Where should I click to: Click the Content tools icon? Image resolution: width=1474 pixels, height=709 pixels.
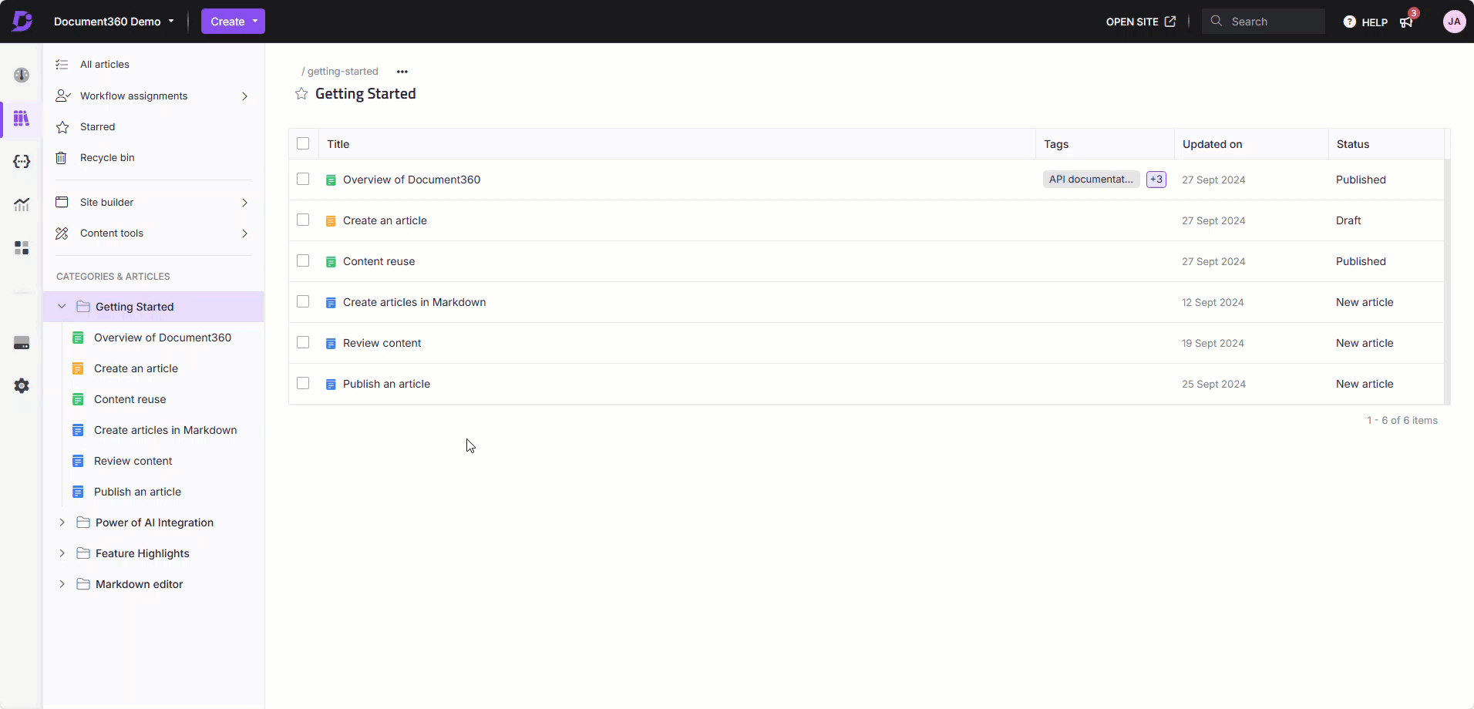pyautogui.click(x=62, y=233)
